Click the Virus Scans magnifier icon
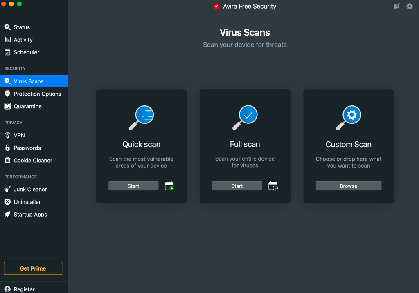 click(7, 81)
